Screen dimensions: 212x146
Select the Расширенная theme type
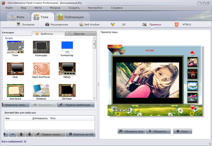[57, 24]
